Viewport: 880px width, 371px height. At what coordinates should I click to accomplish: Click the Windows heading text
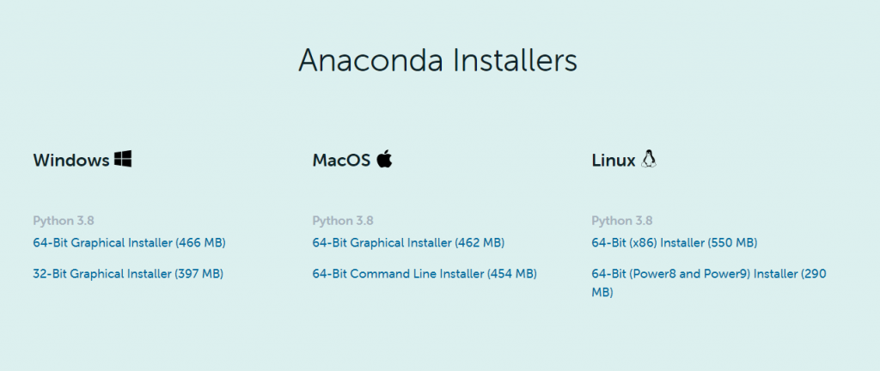(x=71, y=161)
